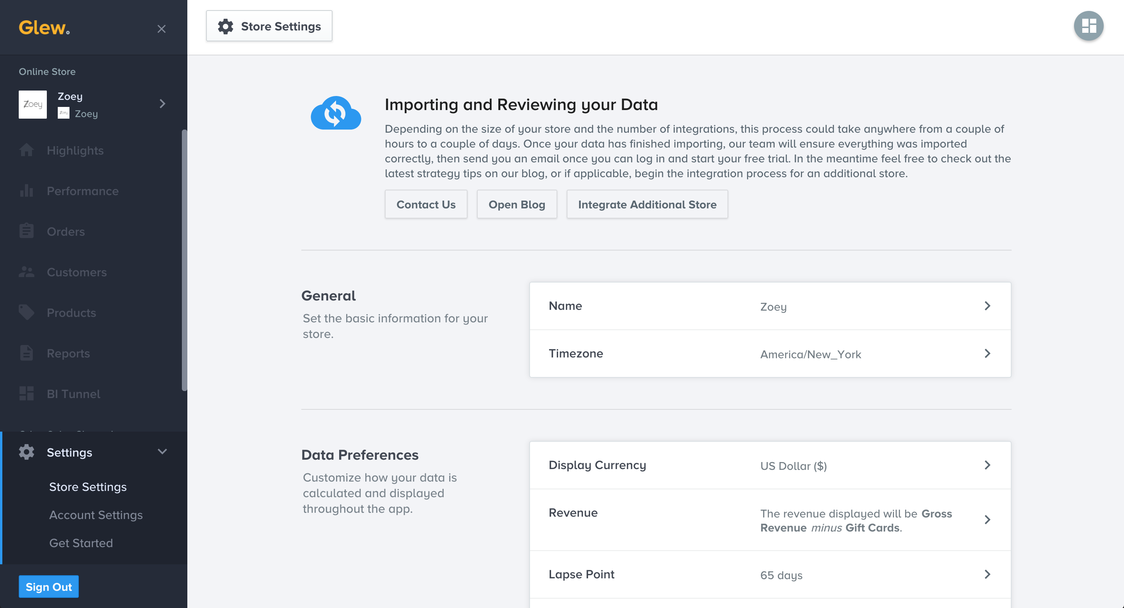1124x608 pixels.
Task: Click the Highlights home icon
Action: click(x=26, y=150)
